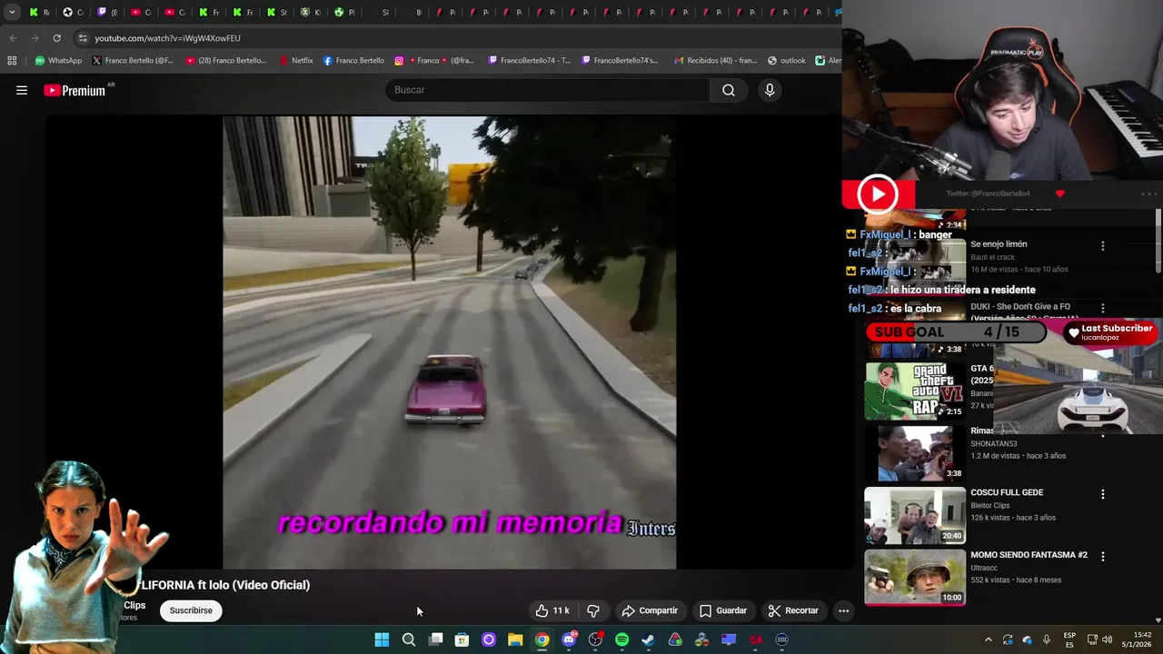Open Steam from the taskbar

click(648, 639)
